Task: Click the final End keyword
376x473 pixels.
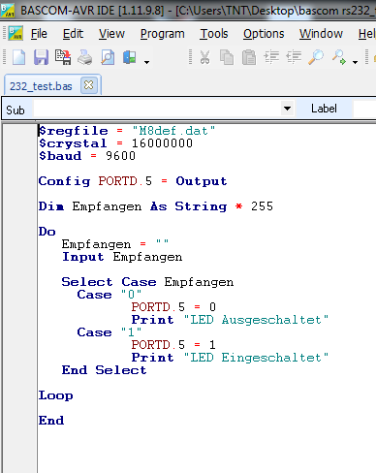Action: point(51,421)
